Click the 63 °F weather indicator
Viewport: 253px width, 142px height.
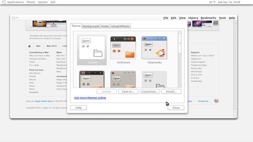212,2
